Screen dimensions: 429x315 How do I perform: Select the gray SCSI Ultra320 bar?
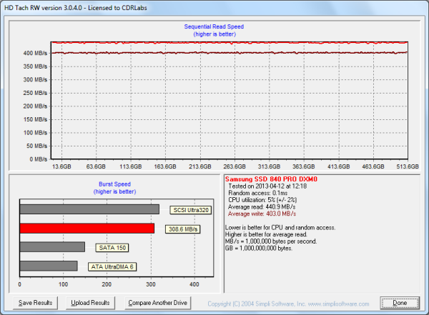pos(89,209)
